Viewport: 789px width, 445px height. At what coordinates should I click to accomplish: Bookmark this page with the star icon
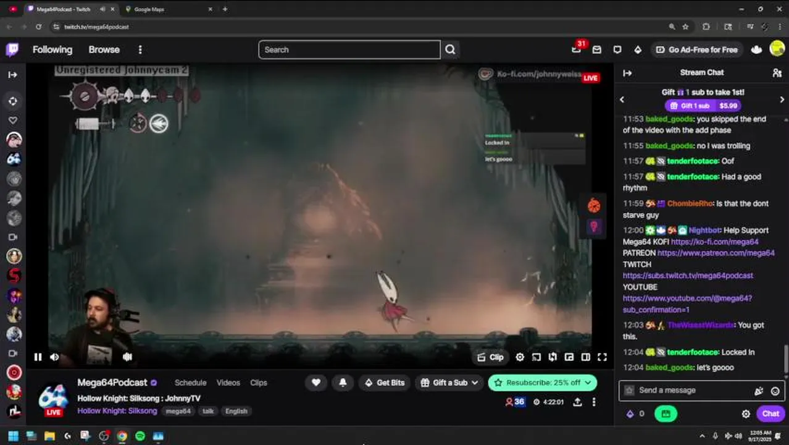click(685, 27)
